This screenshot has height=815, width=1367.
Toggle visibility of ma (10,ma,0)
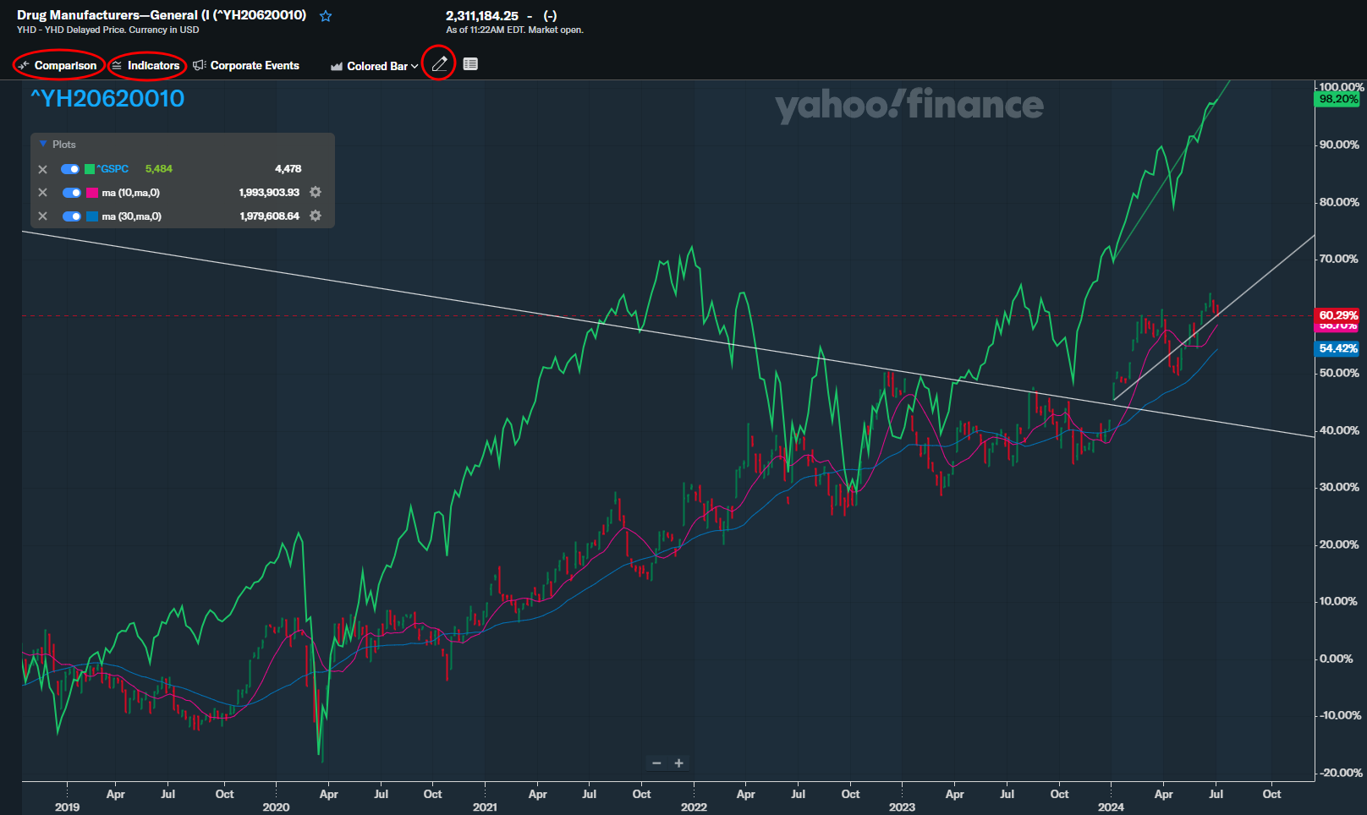72,193
